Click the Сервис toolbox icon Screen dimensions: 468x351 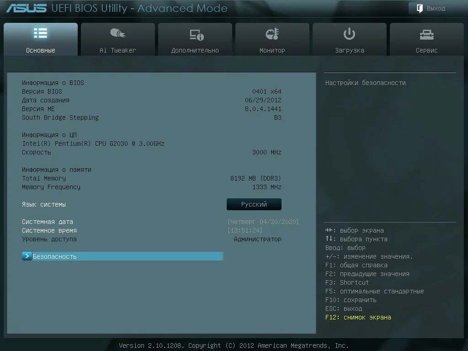tap(426, 35)
